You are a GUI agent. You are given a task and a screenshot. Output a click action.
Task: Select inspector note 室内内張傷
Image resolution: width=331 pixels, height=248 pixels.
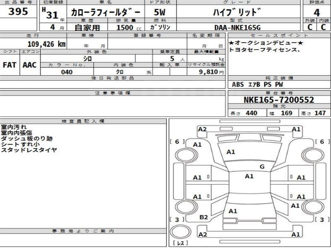(17, 133)
